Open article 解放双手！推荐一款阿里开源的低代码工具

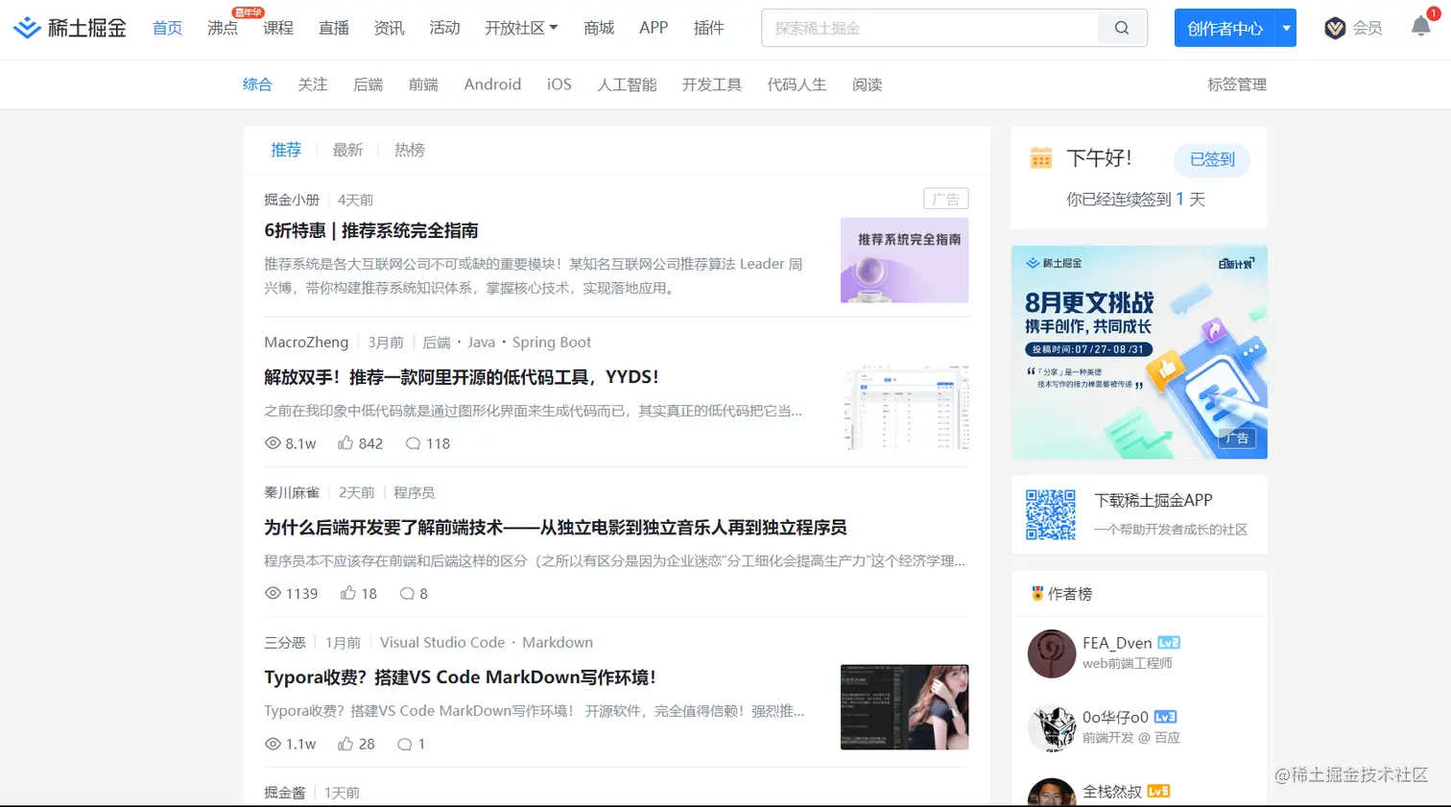pyautogui.click(x=462, y=377)
